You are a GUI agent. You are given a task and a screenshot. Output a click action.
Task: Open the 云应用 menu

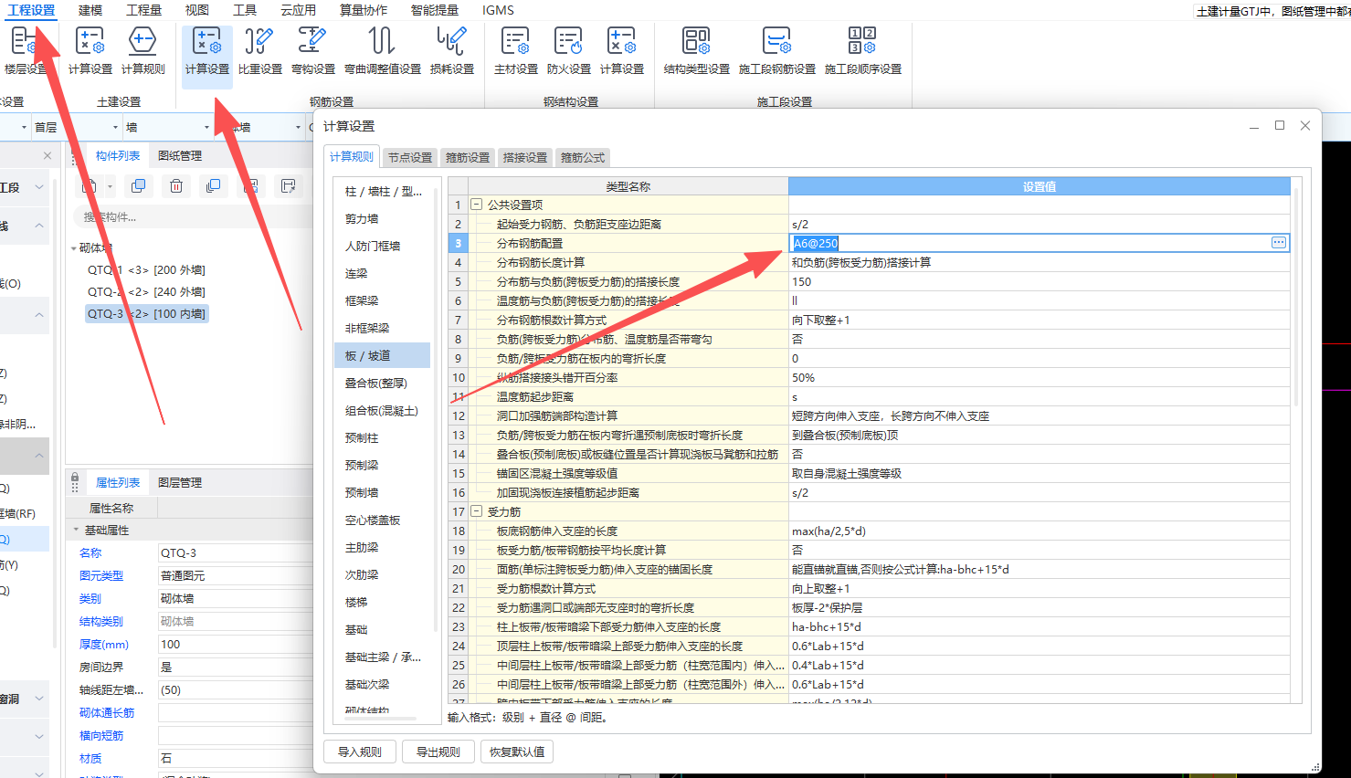[298, 10]
